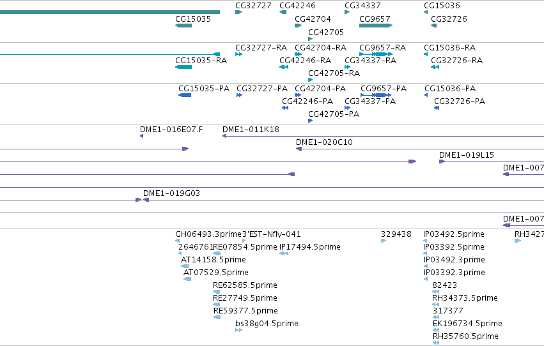Image resolution: width=544 pixels, height=346 pixels.
Task: Click the CG15036 gene label
Action: pyautogui.click(x=442, y=6)
